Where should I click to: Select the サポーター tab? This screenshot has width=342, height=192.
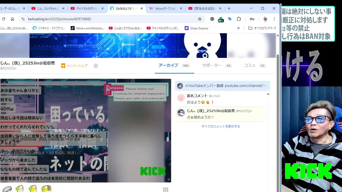pos(217,65)
